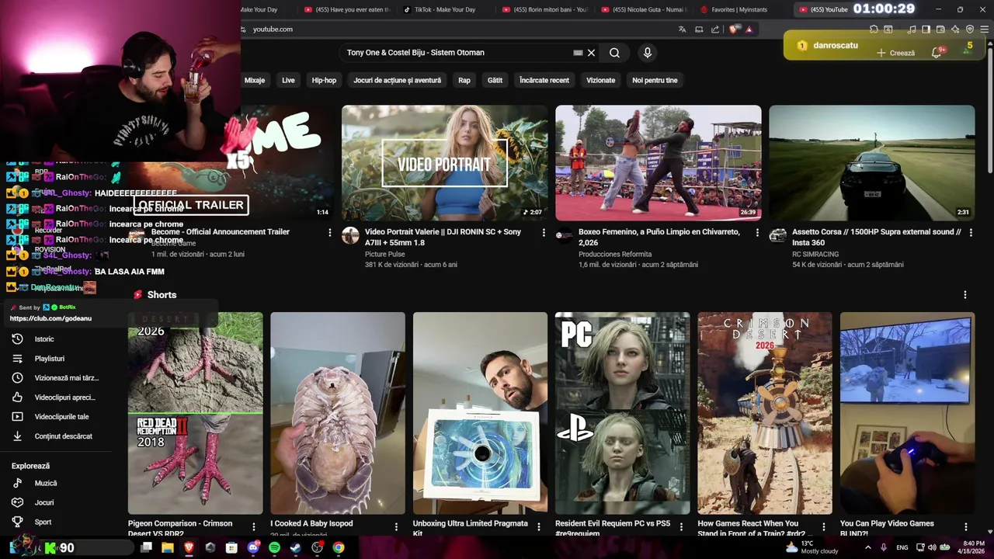
Task: Start voice search with the microphone icon
Action: tap(648, 53)
